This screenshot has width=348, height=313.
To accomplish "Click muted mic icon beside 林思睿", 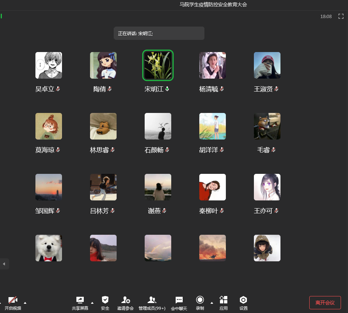I will click(113, 150).
